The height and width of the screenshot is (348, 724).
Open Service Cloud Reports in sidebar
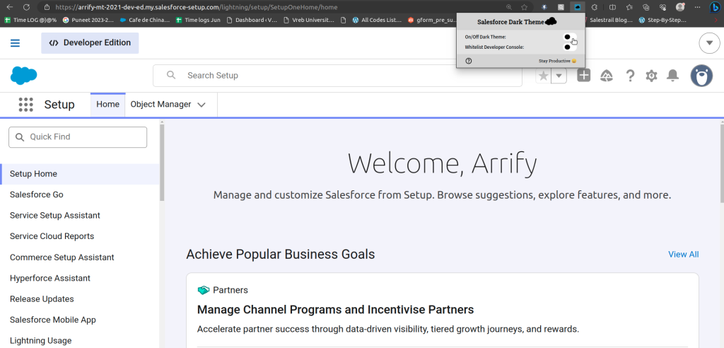[52, 237]
